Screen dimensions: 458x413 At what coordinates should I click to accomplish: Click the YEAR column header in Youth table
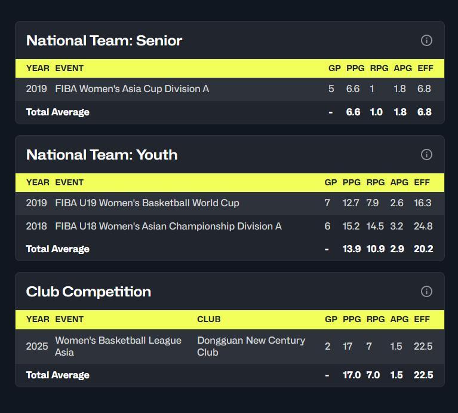(38, 182)
